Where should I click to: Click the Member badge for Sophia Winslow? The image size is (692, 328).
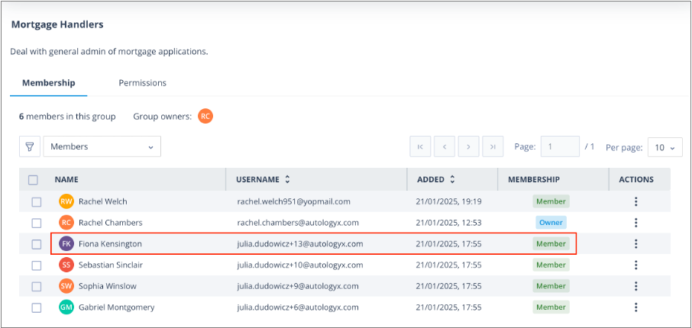[x=551, y=286]
